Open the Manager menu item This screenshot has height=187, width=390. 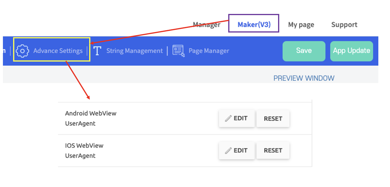coord(207,25)
